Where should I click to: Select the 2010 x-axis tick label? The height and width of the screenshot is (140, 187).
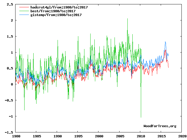141,136
